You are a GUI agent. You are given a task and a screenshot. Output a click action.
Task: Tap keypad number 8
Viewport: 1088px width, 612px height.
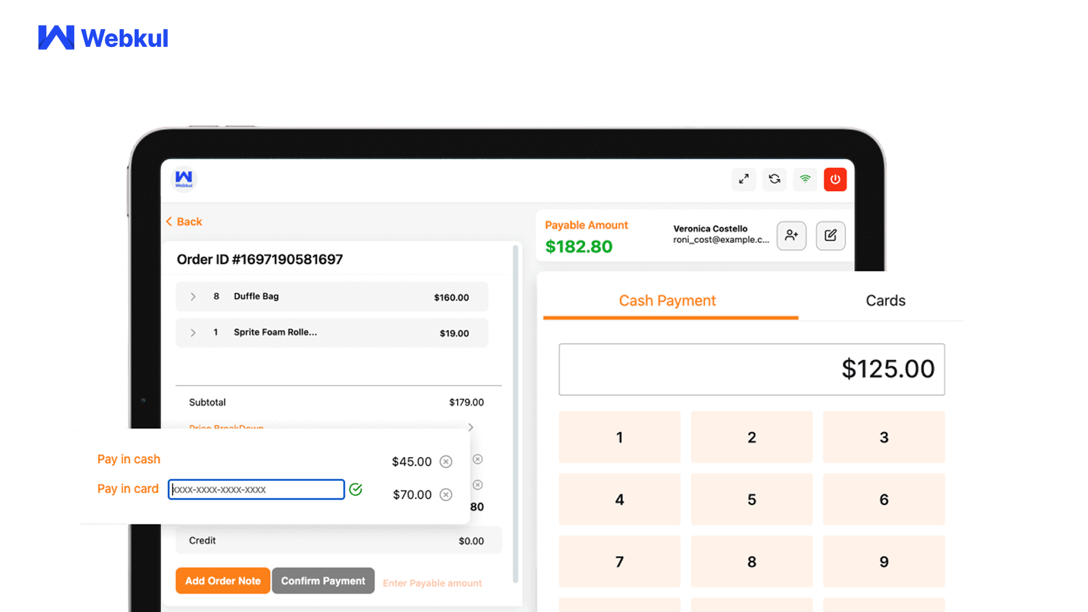[x=751, y=562]
